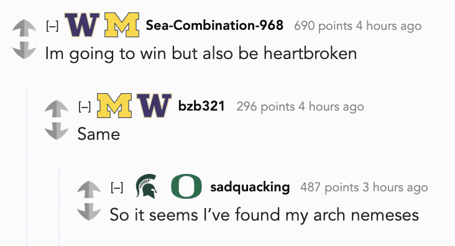Click yellow Michigan M flair beside Sea-Combination-968
The image size is (455, 246).
[x=122, y=25]
